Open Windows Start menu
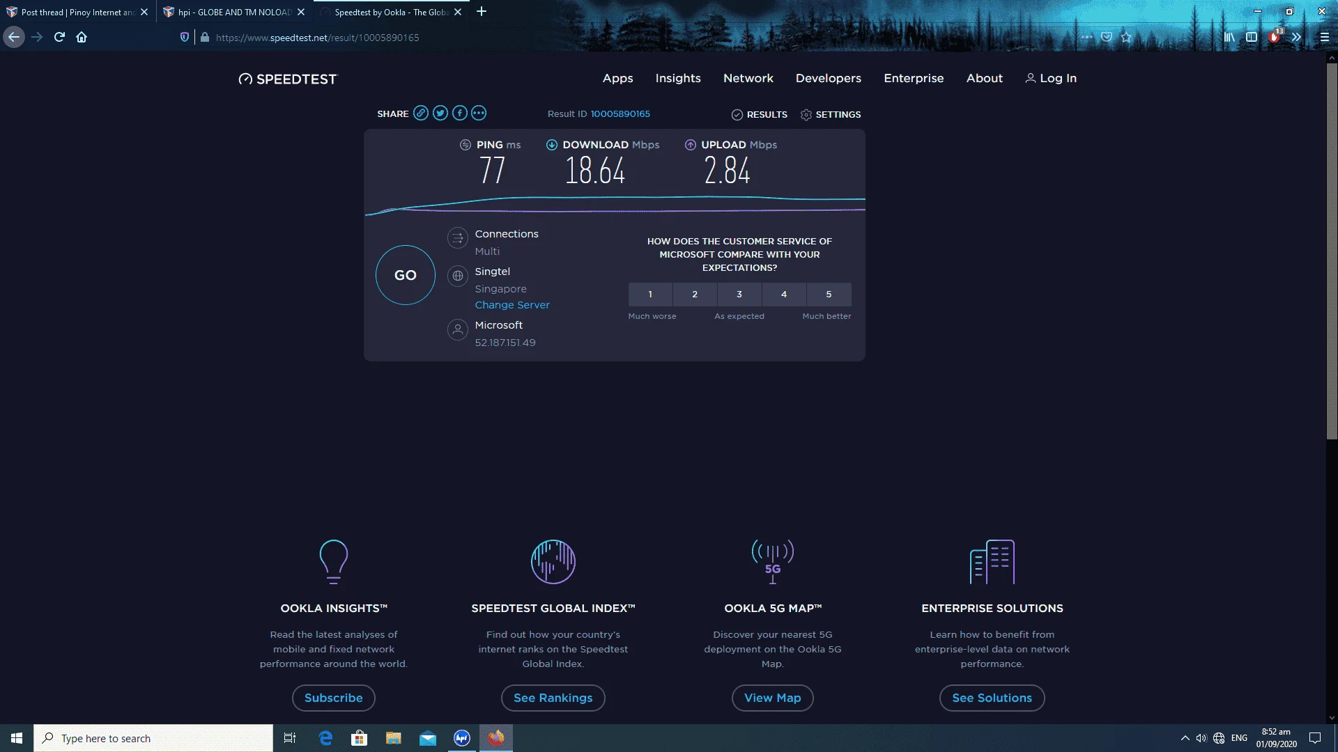Viewport: 1338px width, 752px height. (17, 738)
